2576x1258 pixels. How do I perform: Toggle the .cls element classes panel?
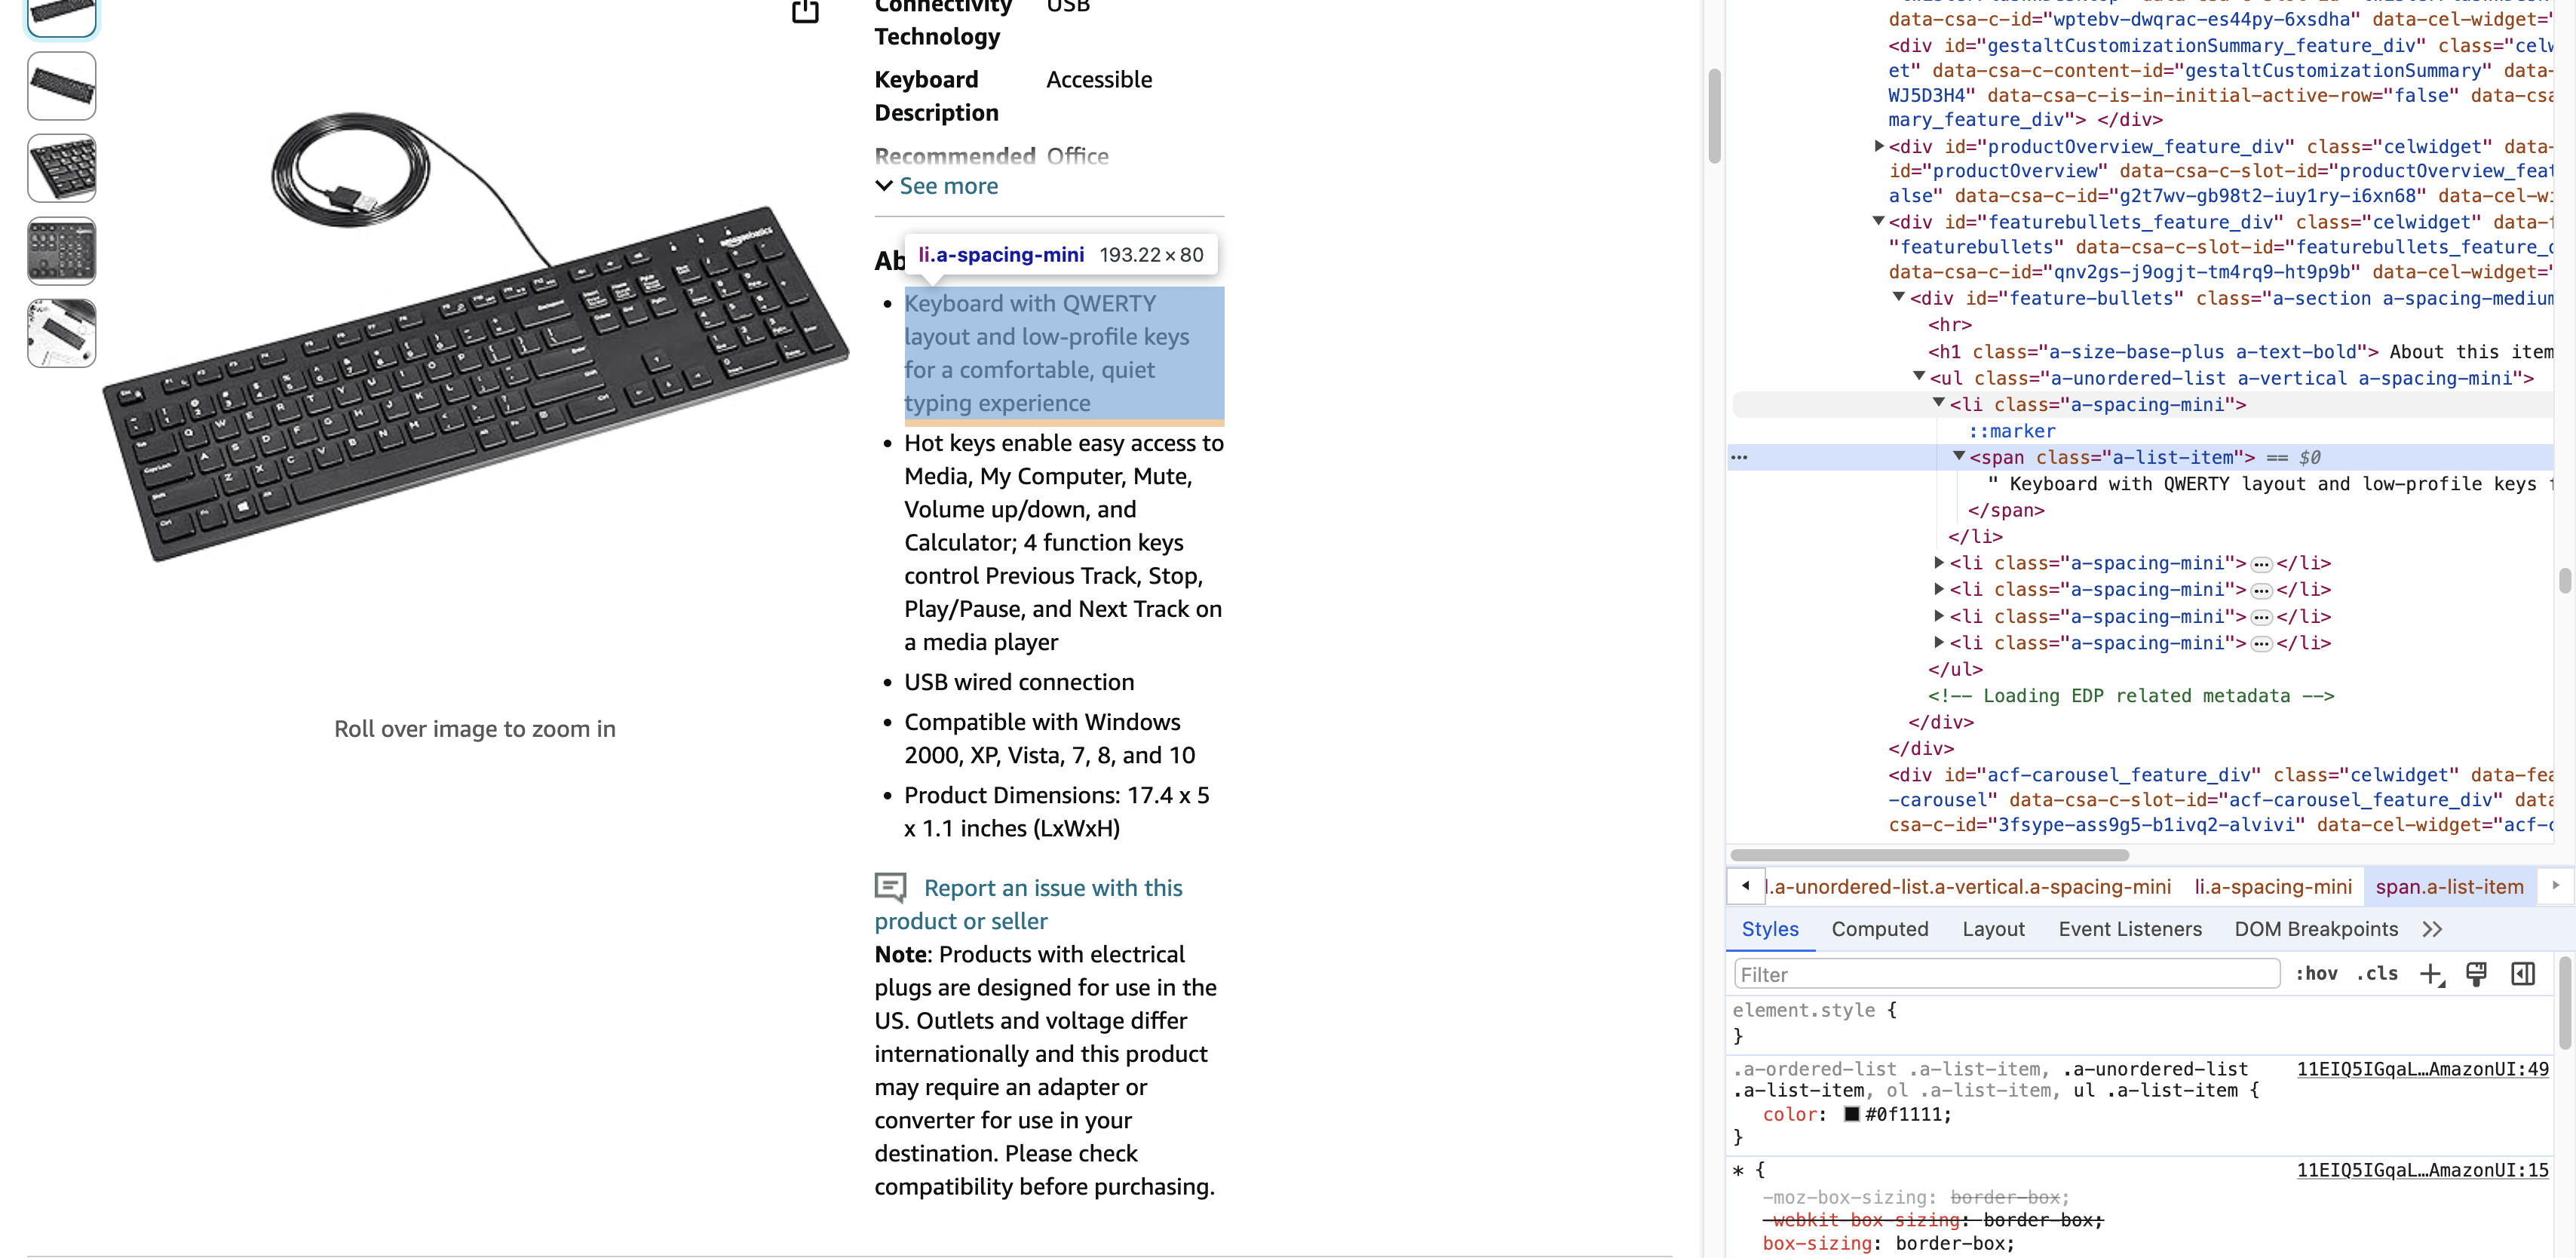(2377, 974)
